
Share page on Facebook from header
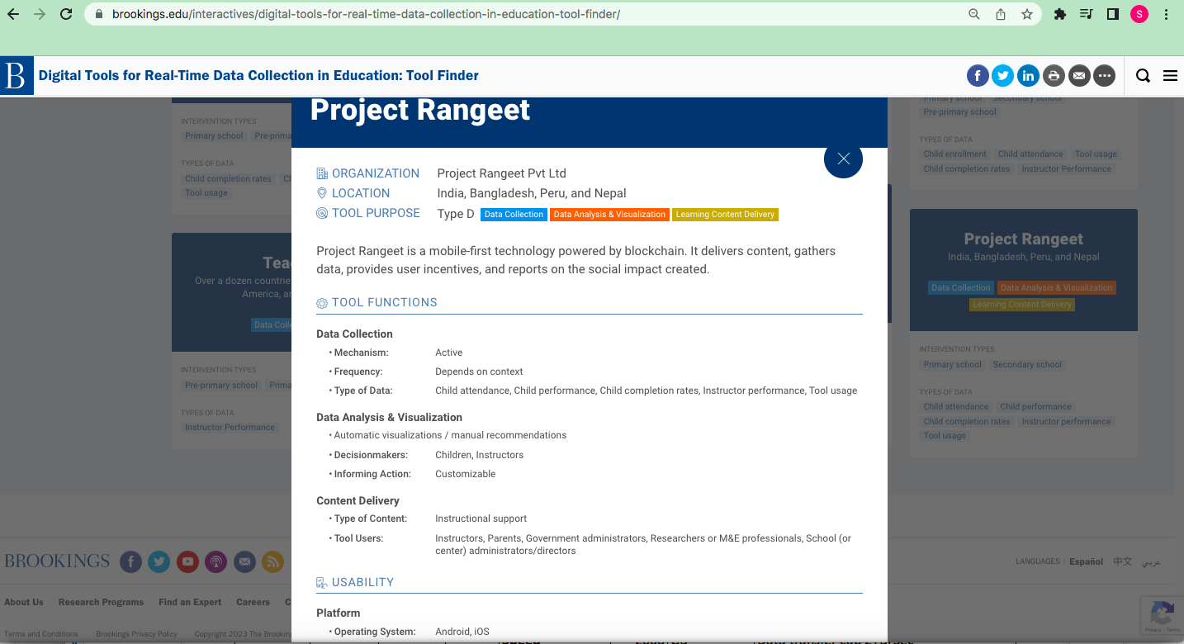[x=978, y=76]
